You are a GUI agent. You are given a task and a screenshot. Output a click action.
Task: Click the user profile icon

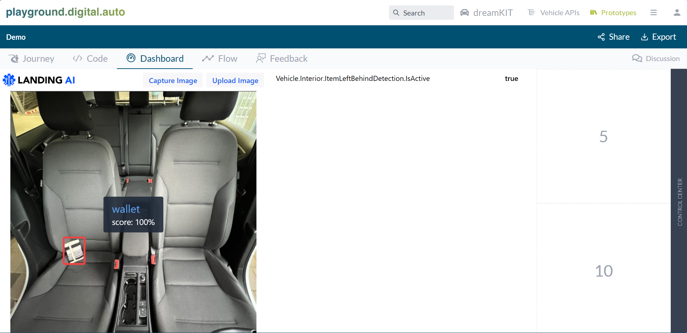pos(676,12)
